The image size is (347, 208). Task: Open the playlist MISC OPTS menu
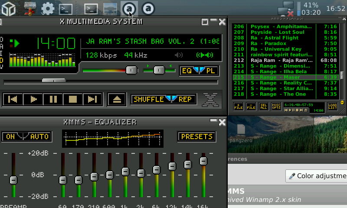(276, 106)
